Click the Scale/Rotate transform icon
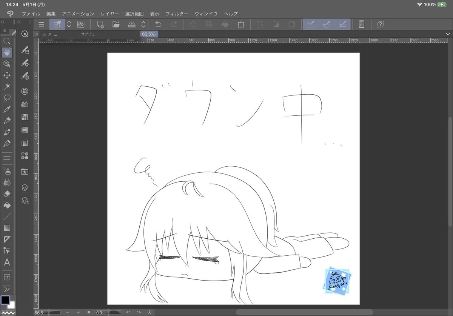This screenshot has width=453, height=316. pyautogui.click(x=240, y=24)
